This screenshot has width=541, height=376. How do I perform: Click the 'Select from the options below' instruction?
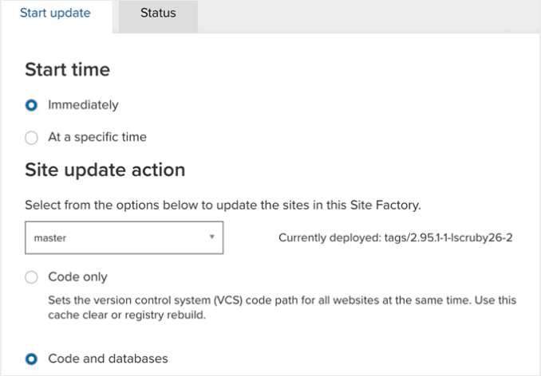223,205
